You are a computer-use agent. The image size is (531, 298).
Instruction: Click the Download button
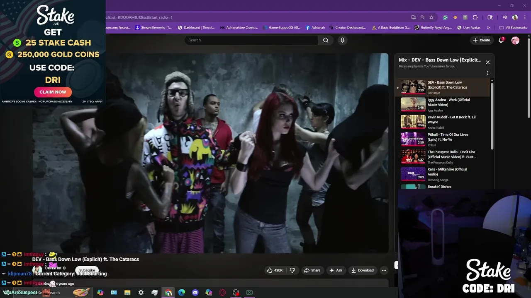click(x=363, y=270)
